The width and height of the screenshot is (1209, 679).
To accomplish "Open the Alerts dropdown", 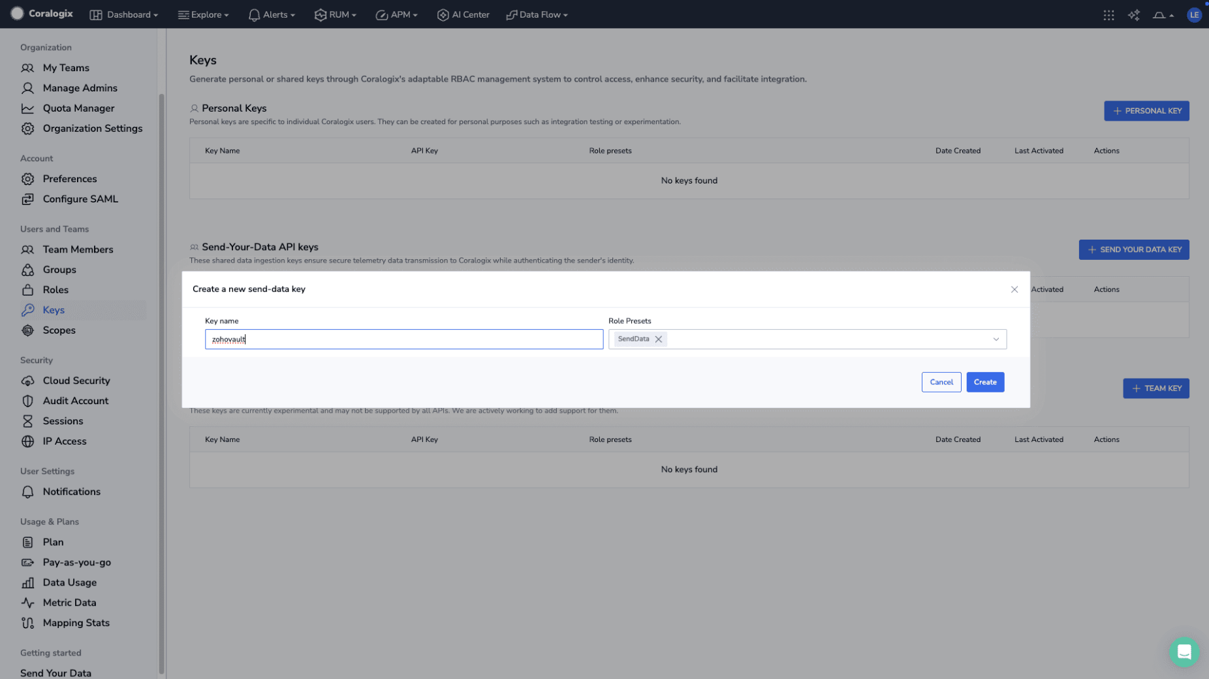I will [x=272, y=14].
